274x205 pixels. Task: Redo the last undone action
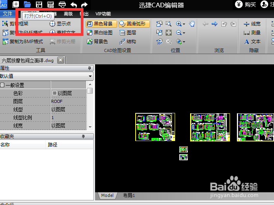click(85, 5)
